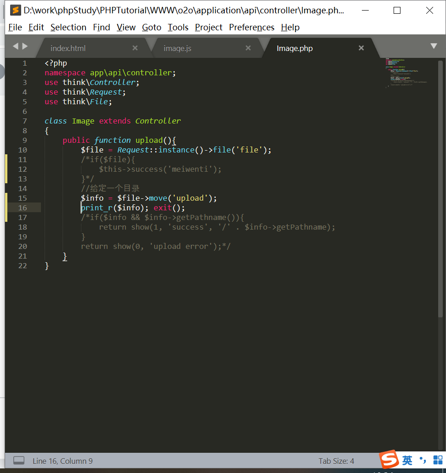
Task: Click the 'upload' function name
Action: [149, 141]
